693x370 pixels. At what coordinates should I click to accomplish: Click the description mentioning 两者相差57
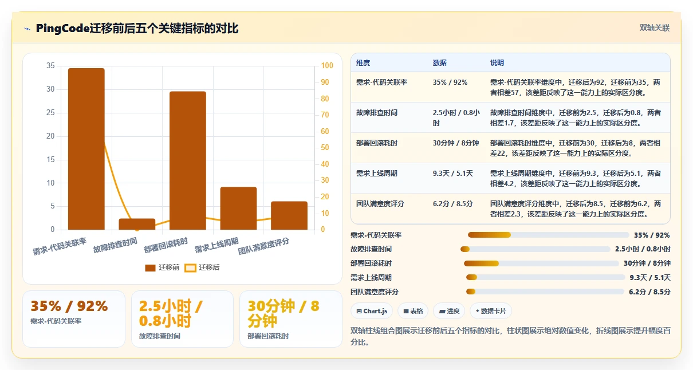point(576,87)
